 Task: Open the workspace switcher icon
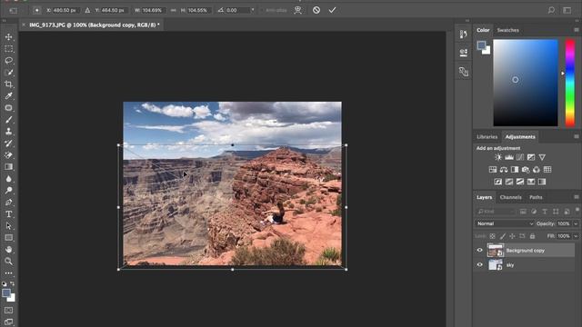click(567, 10)
